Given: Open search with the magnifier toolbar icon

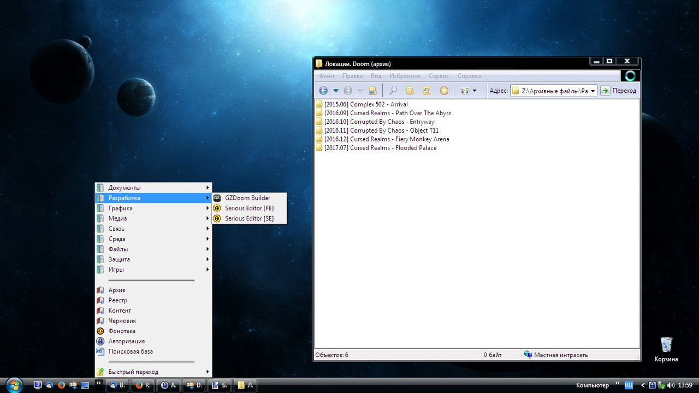Looking at the screenshot, I should (393, 90).
